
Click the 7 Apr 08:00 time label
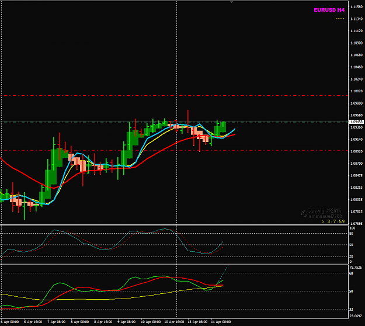click(56, 322)
